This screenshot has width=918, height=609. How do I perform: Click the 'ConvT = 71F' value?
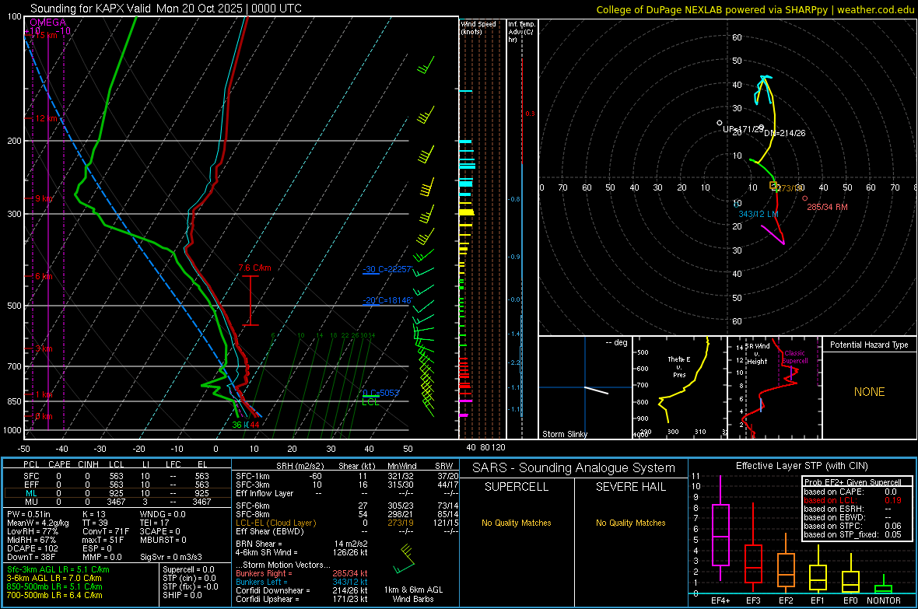(106, 531)
